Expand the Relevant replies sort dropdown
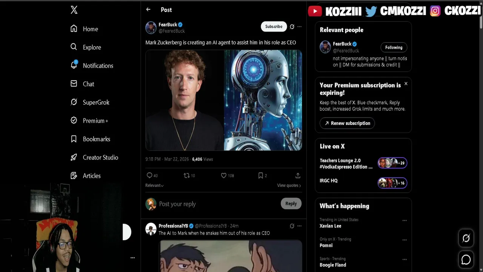The width and height of the screenshot is (483, 272). point(154,185)
